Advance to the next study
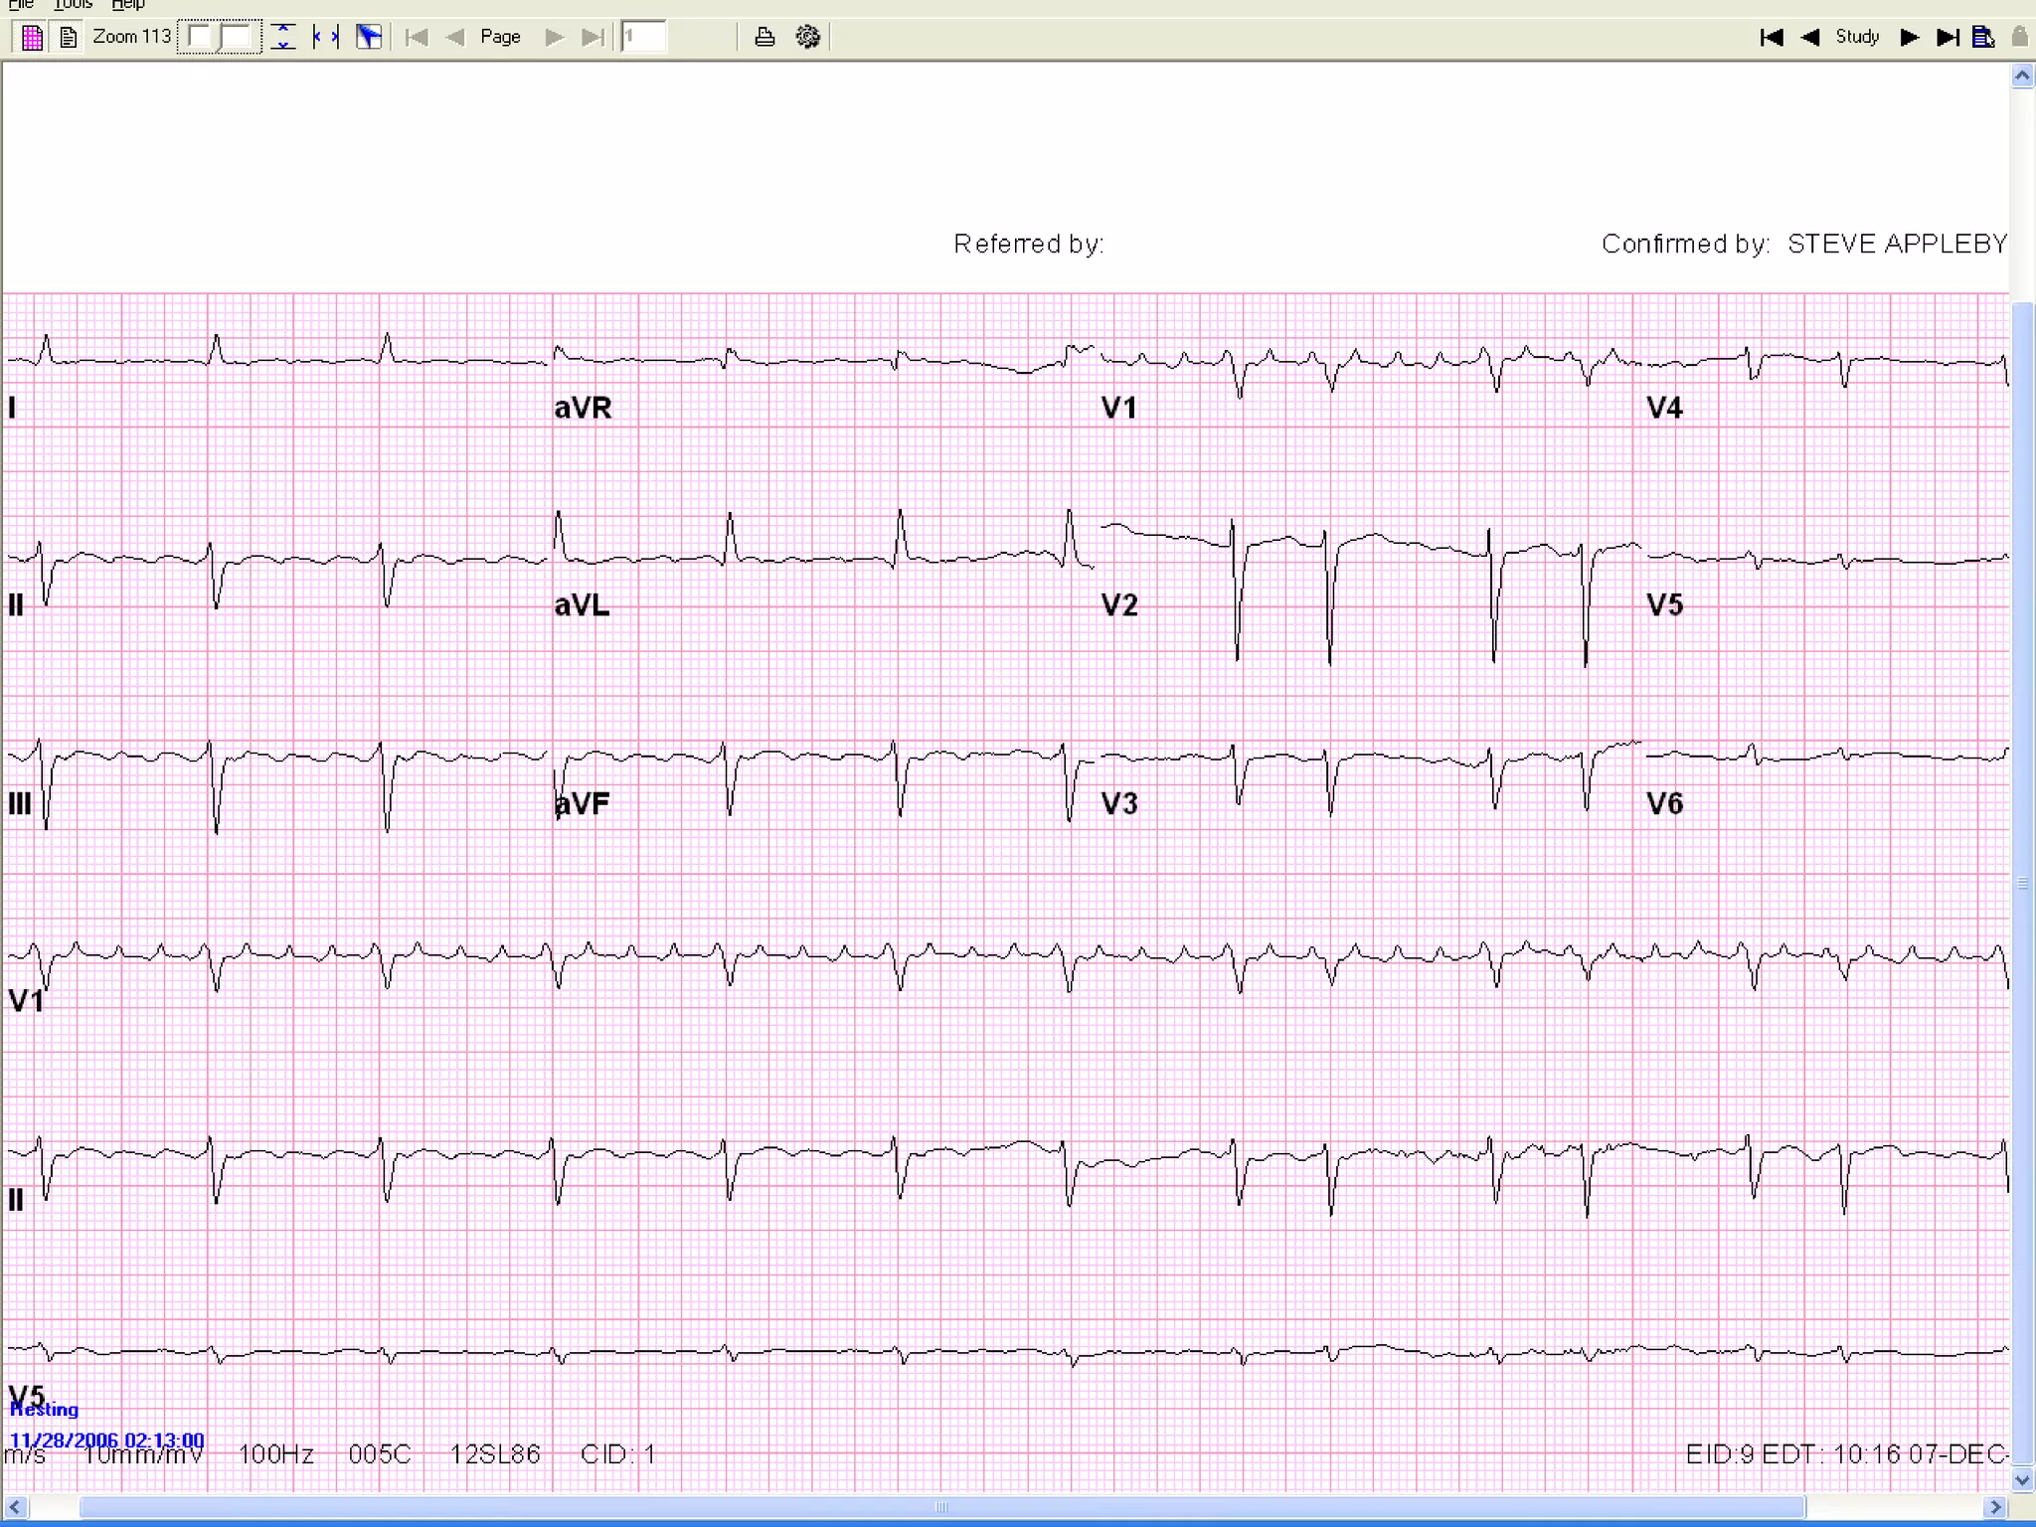This screenshot has height=1527, width=2036. pyautogui.click(x=1909, y=37)
